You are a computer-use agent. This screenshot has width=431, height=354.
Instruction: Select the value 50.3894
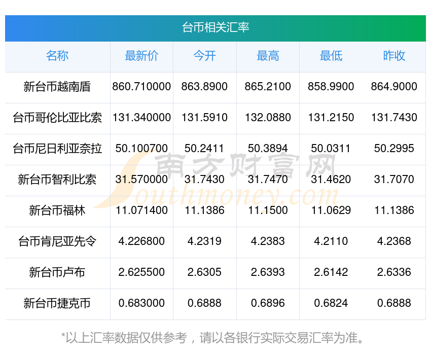[x=268, y=149]
